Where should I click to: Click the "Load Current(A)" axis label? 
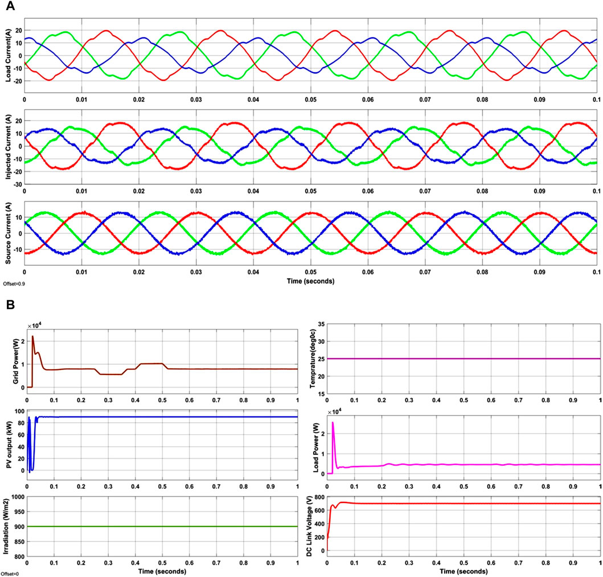pyautogui.click(x=8, y=55)
